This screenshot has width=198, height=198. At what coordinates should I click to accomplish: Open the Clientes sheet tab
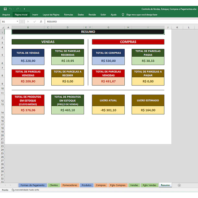[x=54, y=185]
